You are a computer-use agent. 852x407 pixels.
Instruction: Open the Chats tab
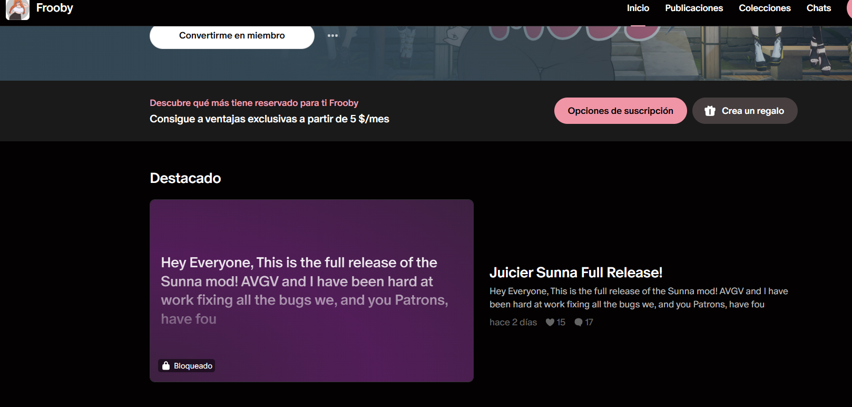[818, 8]
